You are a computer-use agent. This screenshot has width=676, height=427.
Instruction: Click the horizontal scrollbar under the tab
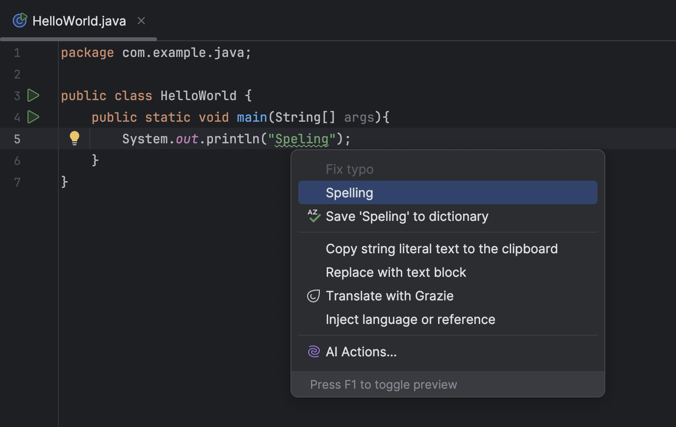(78, 39)
